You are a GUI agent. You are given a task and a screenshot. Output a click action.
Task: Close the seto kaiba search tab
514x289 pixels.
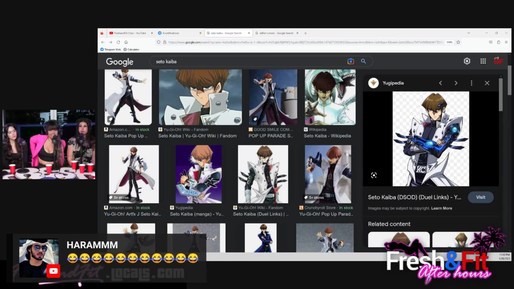tap(249, 33)
